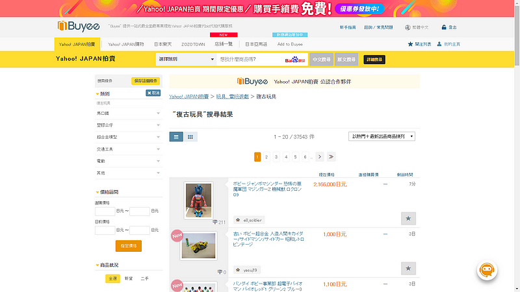
Task: Switch to grid view layout
Action: 190,136
